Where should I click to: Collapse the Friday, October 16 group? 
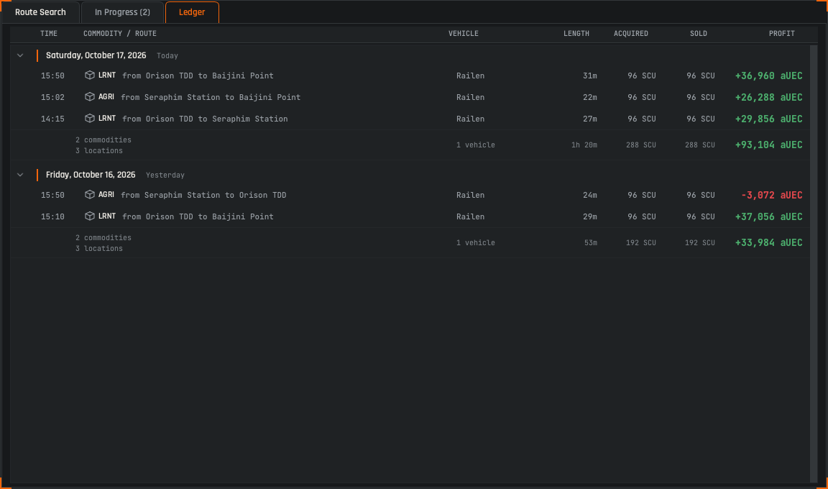(x=20, y=175)
